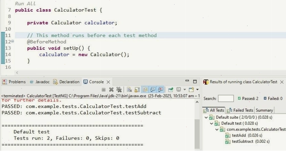The width and height of the screenshot is (286, 151).
Task: Click the Pin Console icon
Action: point(171,90)
